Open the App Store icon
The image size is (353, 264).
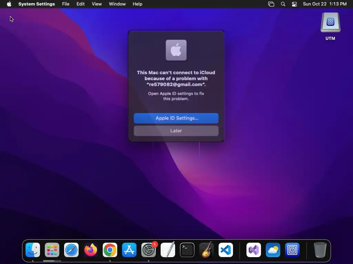129,250
